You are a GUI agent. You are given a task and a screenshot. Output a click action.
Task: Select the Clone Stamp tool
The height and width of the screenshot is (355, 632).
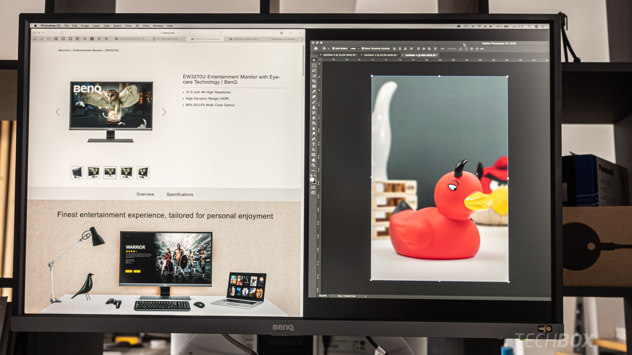click(314, 107)
